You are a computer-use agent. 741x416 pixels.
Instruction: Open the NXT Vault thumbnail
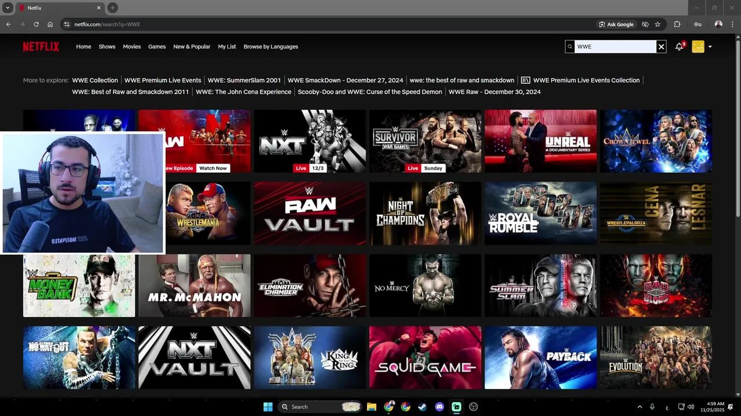tap(195, 358)
